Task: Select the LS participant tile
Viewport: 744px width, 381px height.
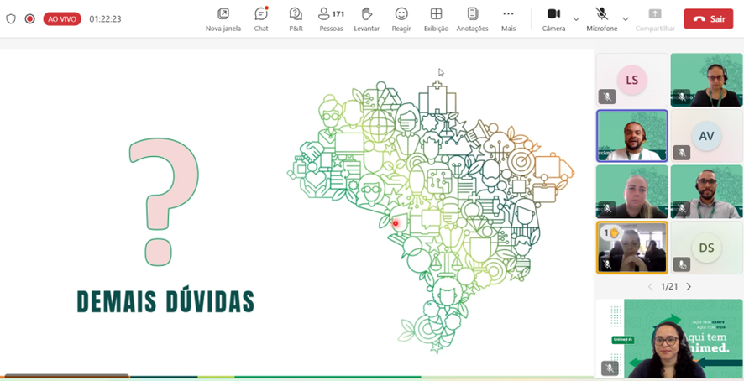Action: coord(632,81)
